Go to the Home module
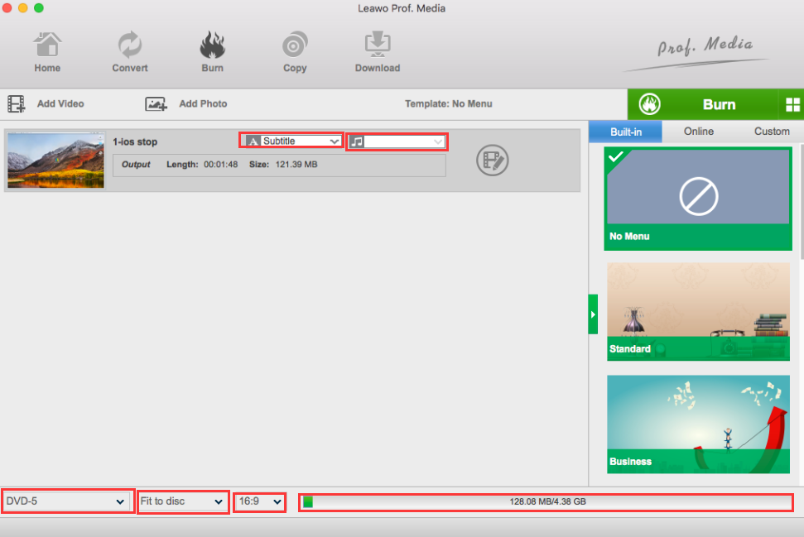This screenshot has width=804, height=537. (47, 52)
